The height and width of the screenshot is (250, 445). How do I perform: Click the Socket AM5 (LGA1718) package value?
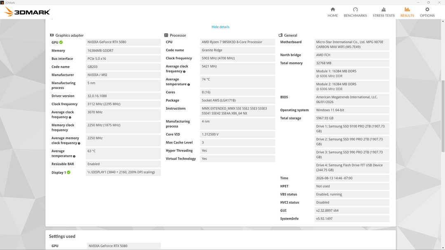[x=238, y=100]
